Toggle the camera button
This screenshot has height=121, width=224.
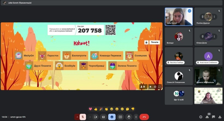coord(95,117)
